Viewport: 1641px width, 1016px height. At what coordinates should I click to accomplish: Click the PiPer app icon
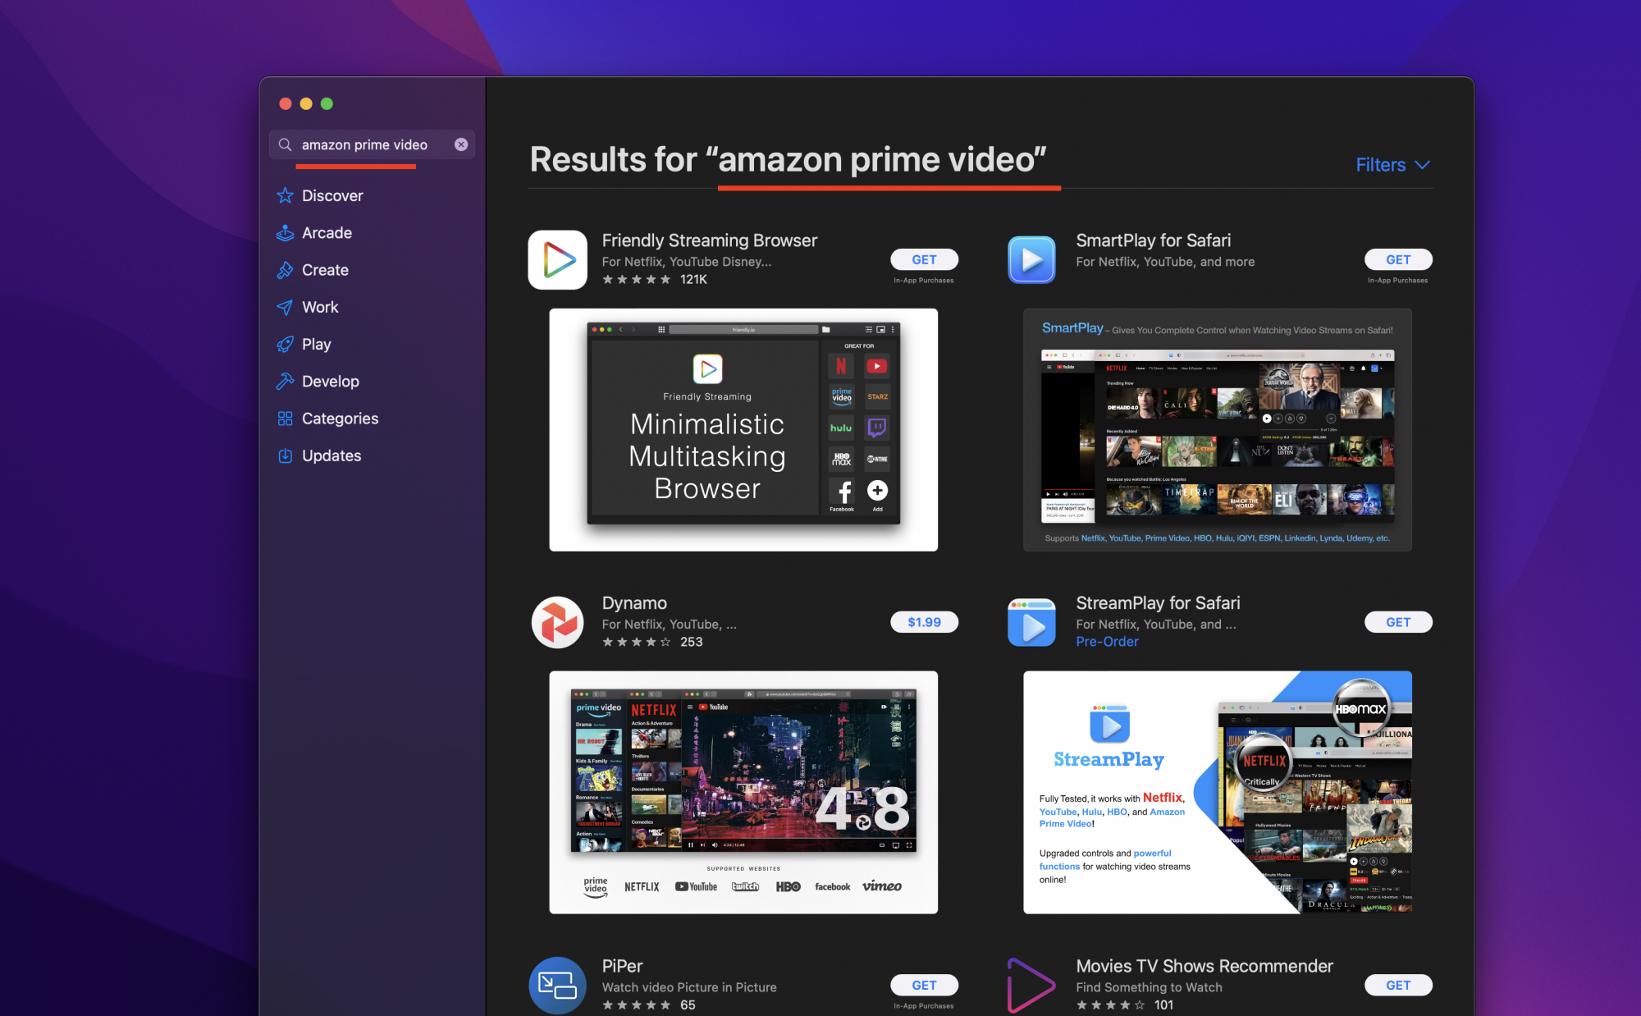coord(558,985)
